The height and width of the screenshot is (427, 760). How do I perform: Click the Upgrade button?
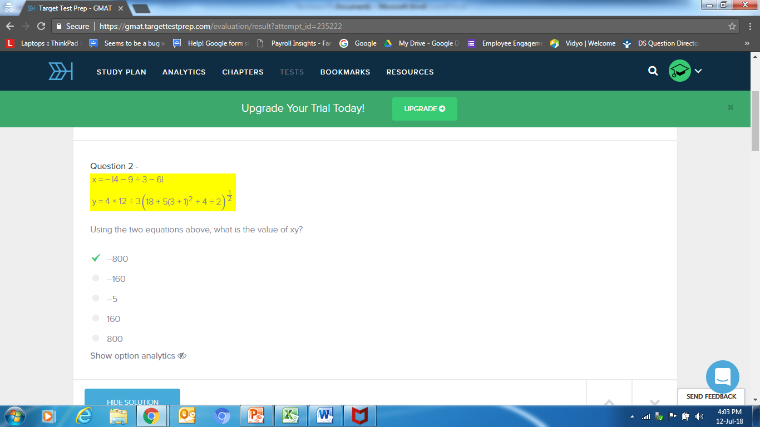[425, 109]
